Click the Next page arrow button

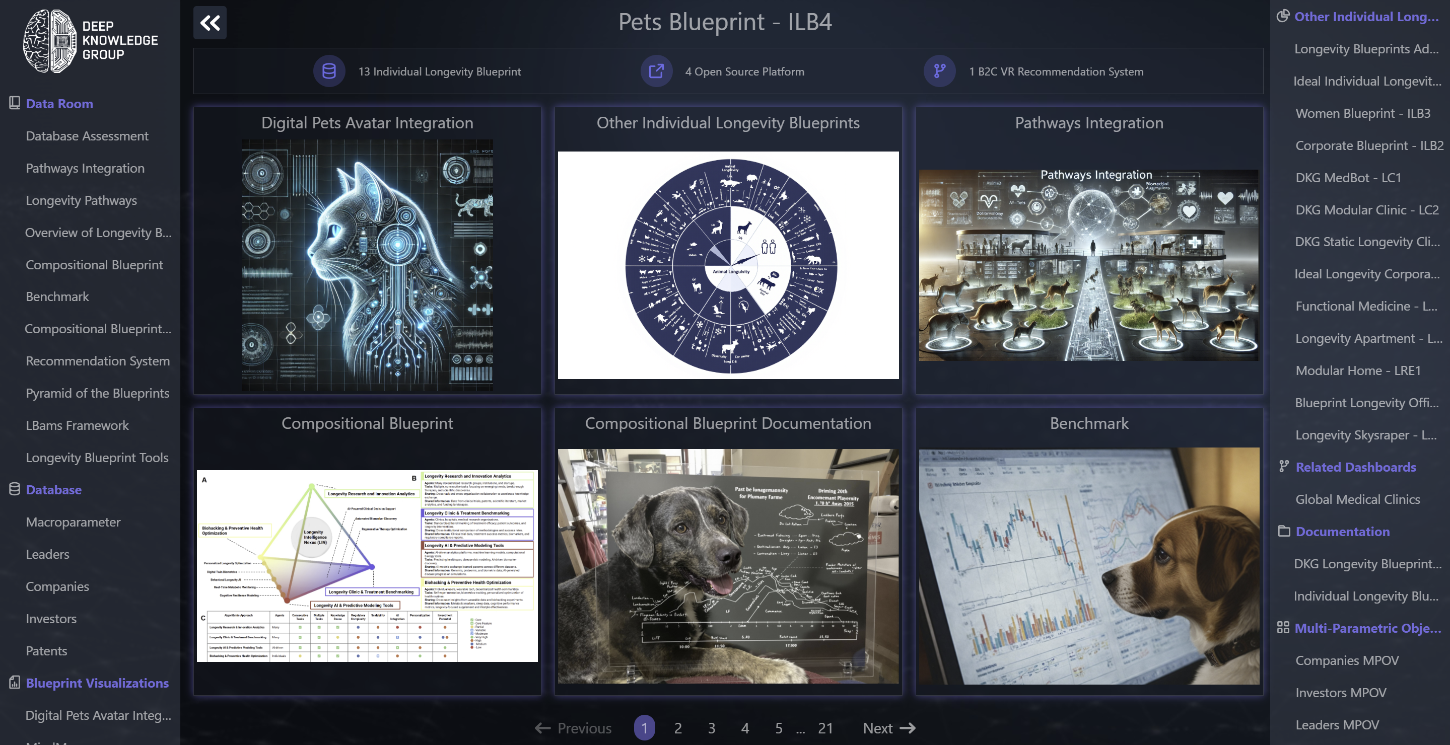(x=889, y=728)
